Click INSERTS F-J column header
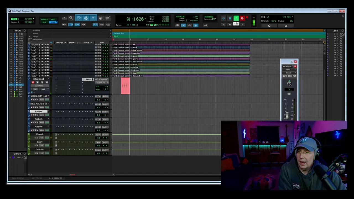 [x=74, y=43]
